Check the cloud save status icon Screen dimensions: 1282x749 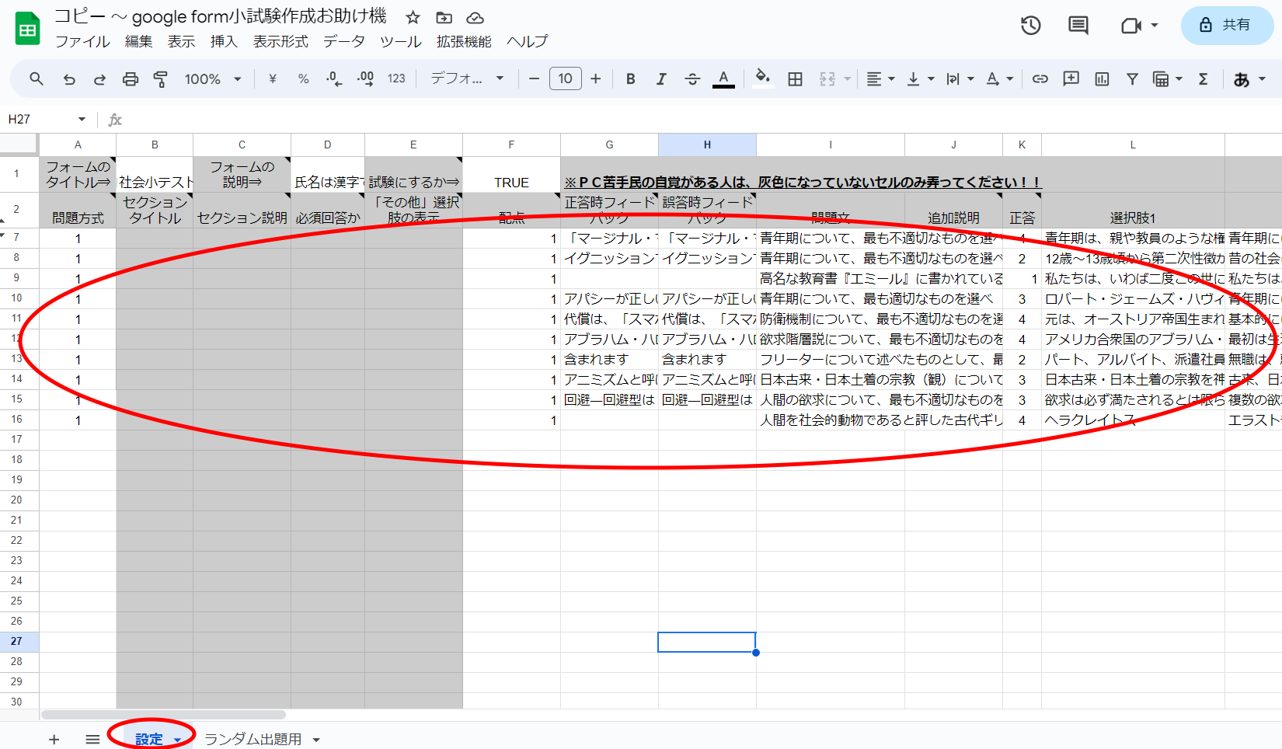point(475,17)
